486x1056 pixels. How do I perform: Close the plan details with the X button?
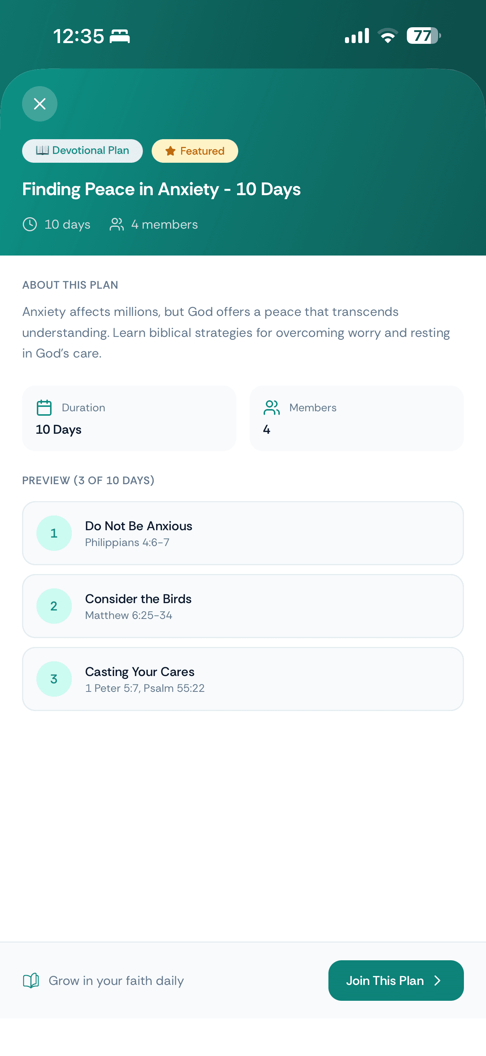pyautogui.click(x=40, y=104)
